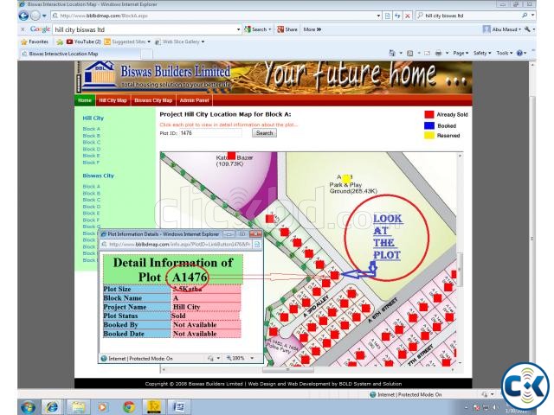Image resolution: width=554 pixels, height=415 pixels.
Task: Open Windows Explorer folder in taskbar
Action: coord(77,407)
